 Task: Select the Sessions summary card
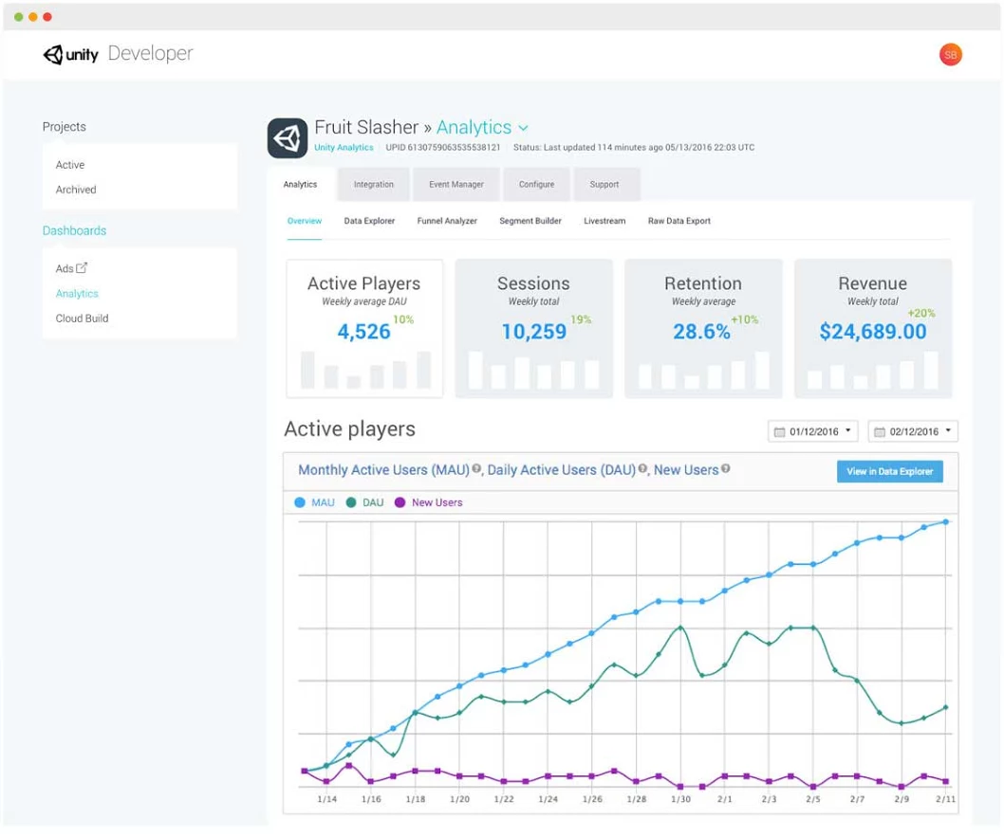tap(533, 327)
